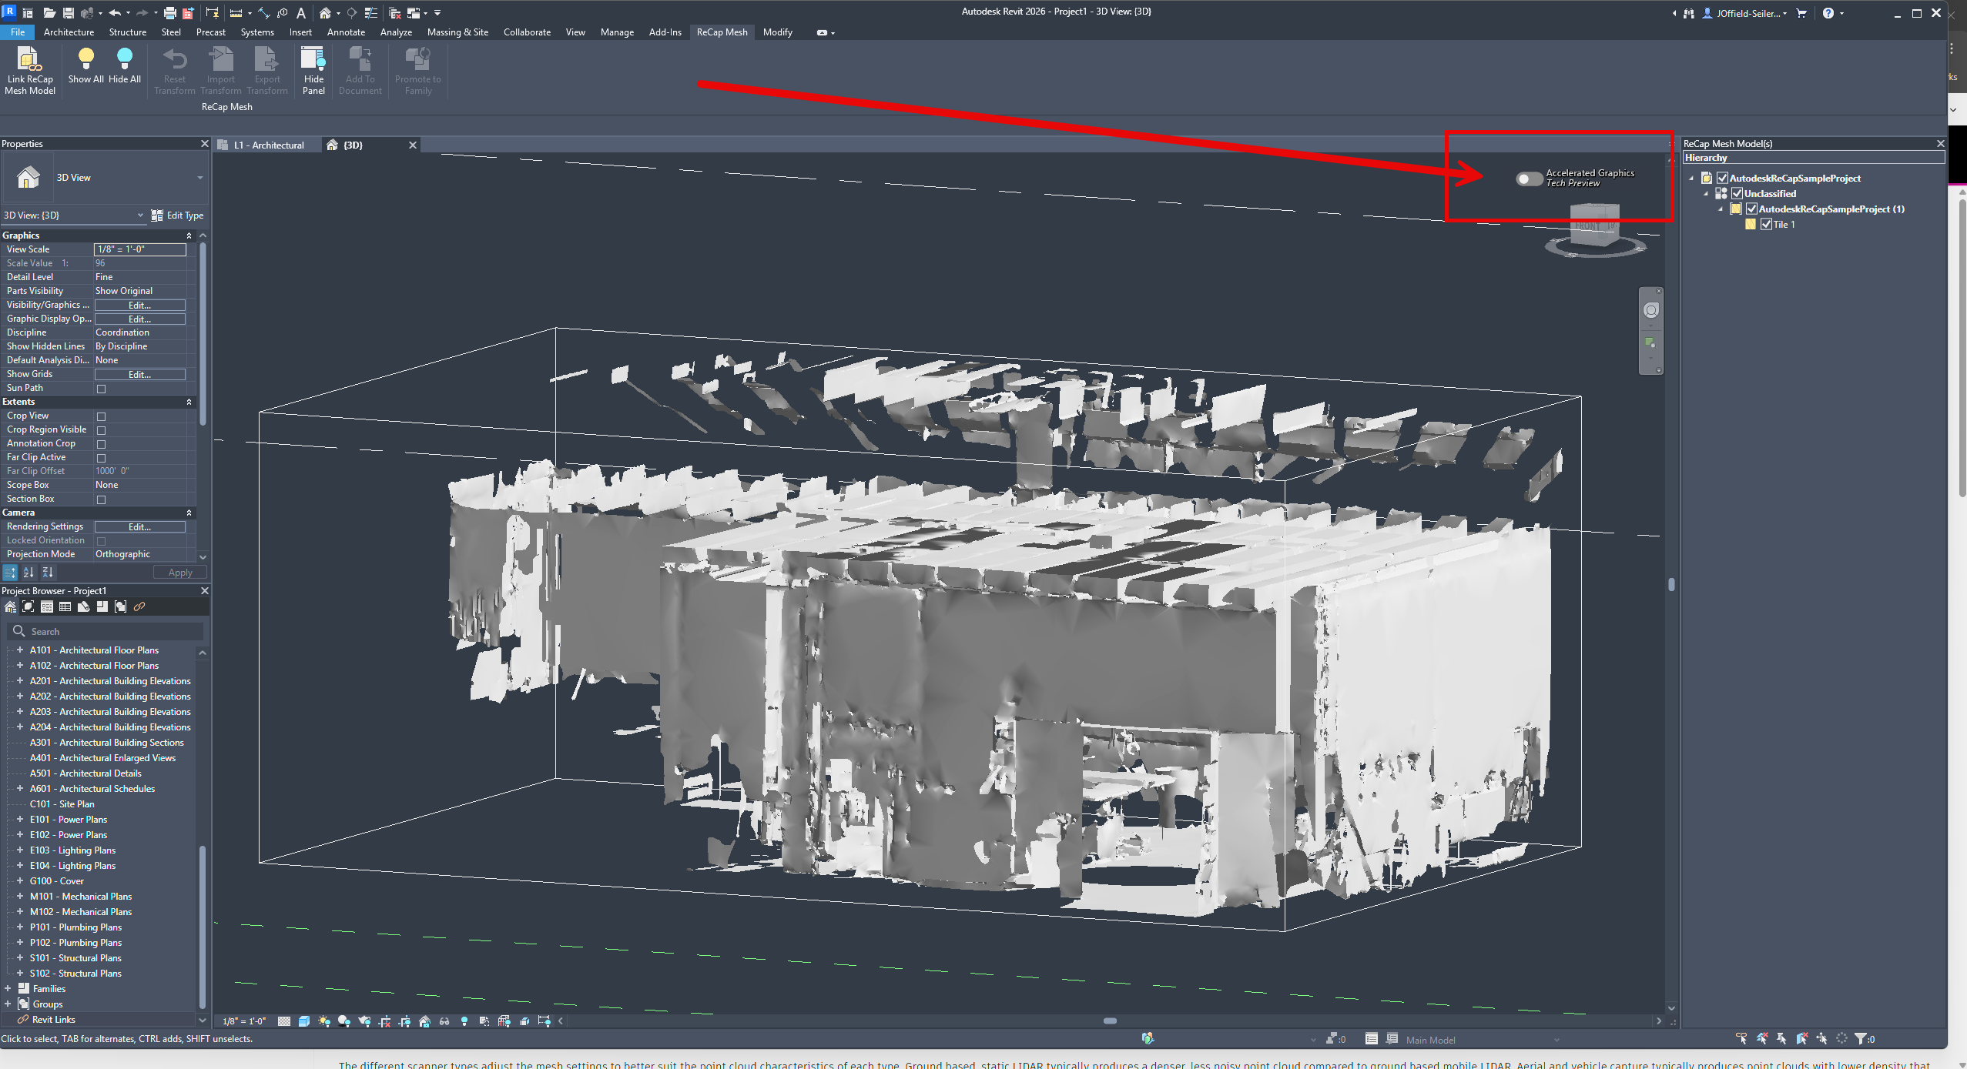Expand E101 - Power Plans node
Screen dimensions: 1967x1069
click(20, 820)
